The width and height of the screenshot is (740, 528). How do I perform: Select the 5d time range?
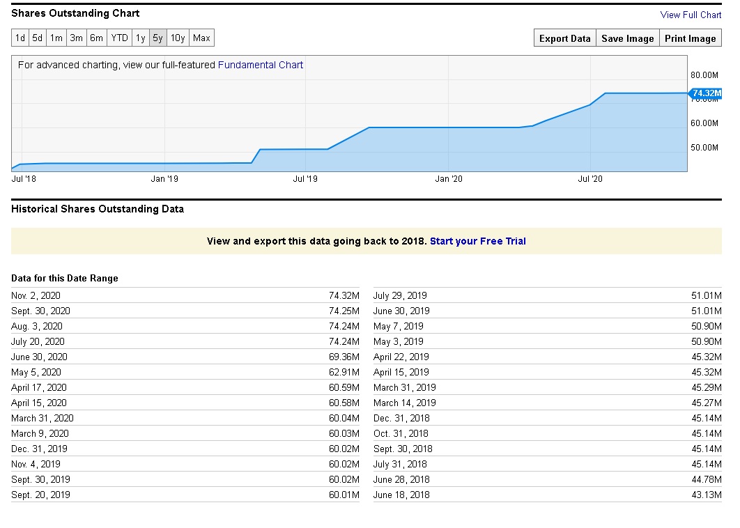coord(38,38)
